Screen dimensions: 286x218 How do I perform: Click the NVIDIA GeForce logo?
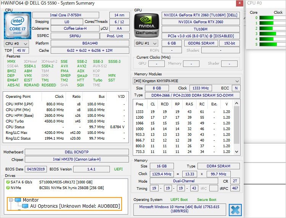146,25
